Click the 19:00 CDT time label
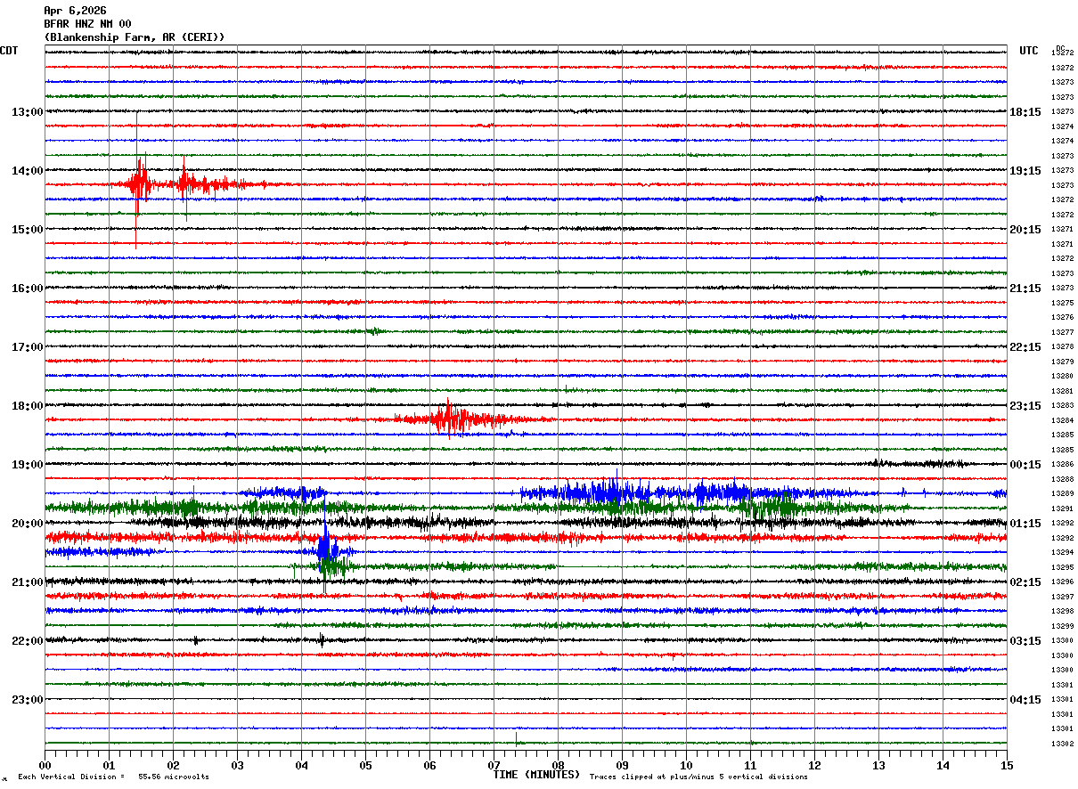This screenshot has width=1078, height=789. [28, 465]
